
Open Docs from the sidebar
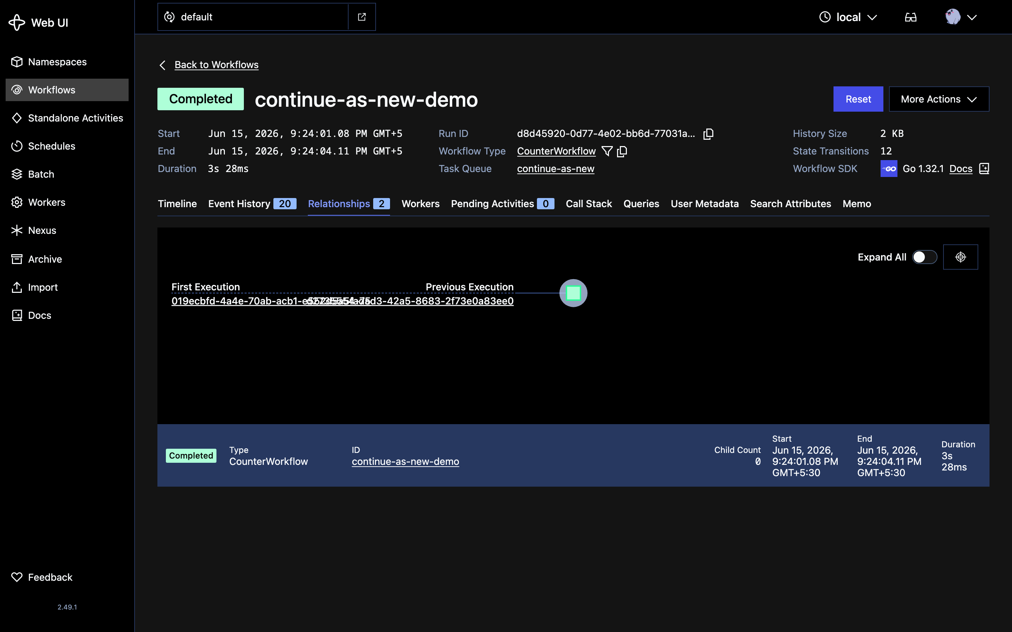67,315
